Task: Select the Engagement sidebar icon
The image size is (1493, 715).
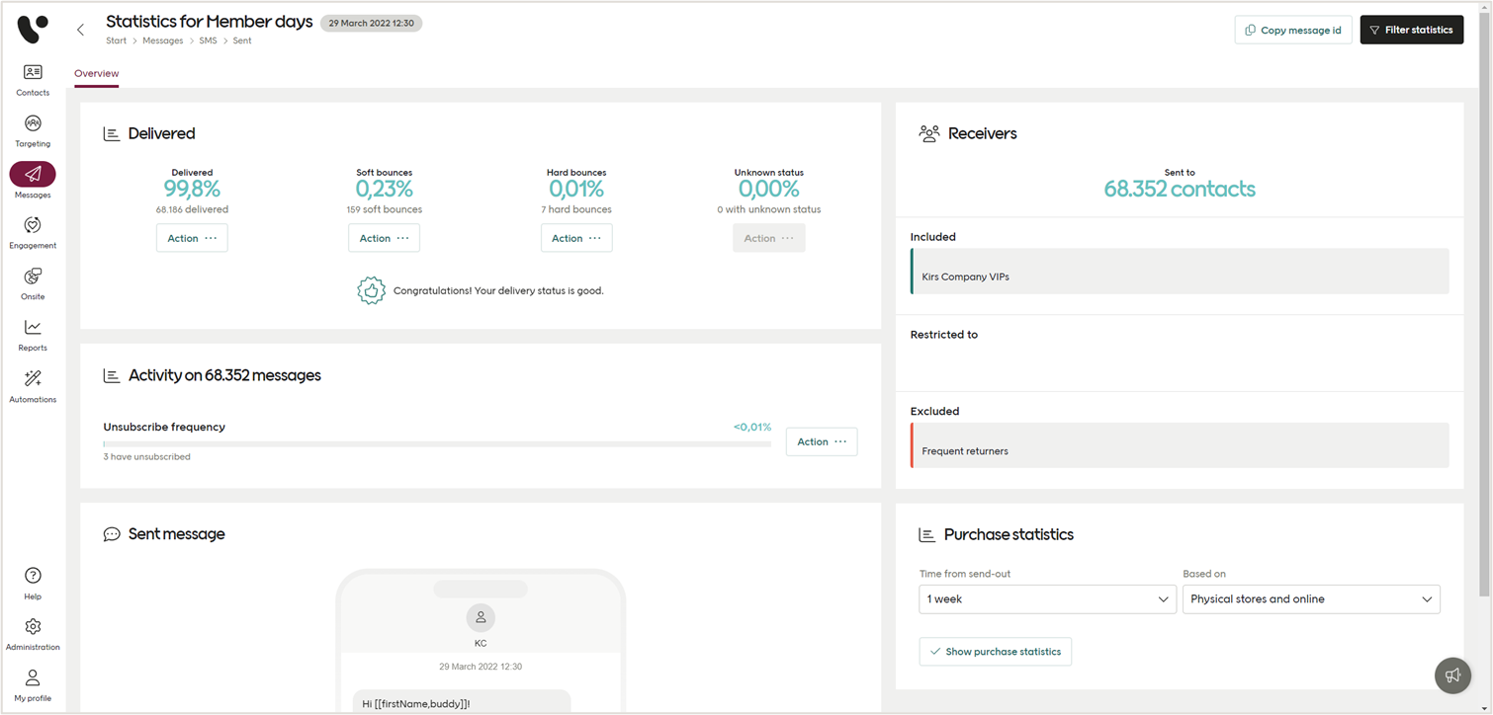Action: point(33,233)
